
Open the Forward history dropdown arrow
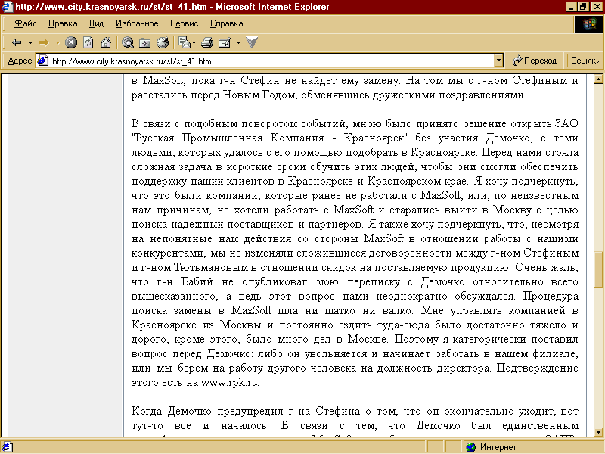pyautogui.click(x=57, y=43)
